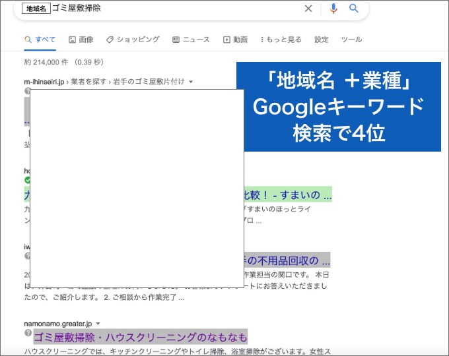This screenshot has width=449, height=356.
Task: Open the ゴミ屋敷掃除・ハウスクリーニングのなもなも result link
Action: (x=140, y=337)
